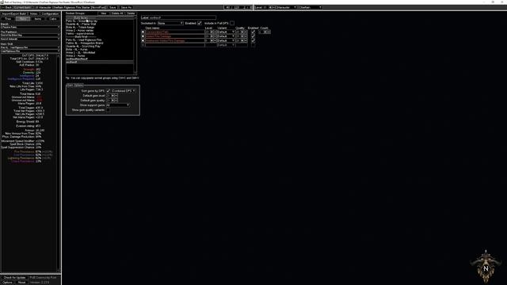Open the major Pantheon god dropdown
The height and width of the screenshot is (285, 507).
point(30,35)
